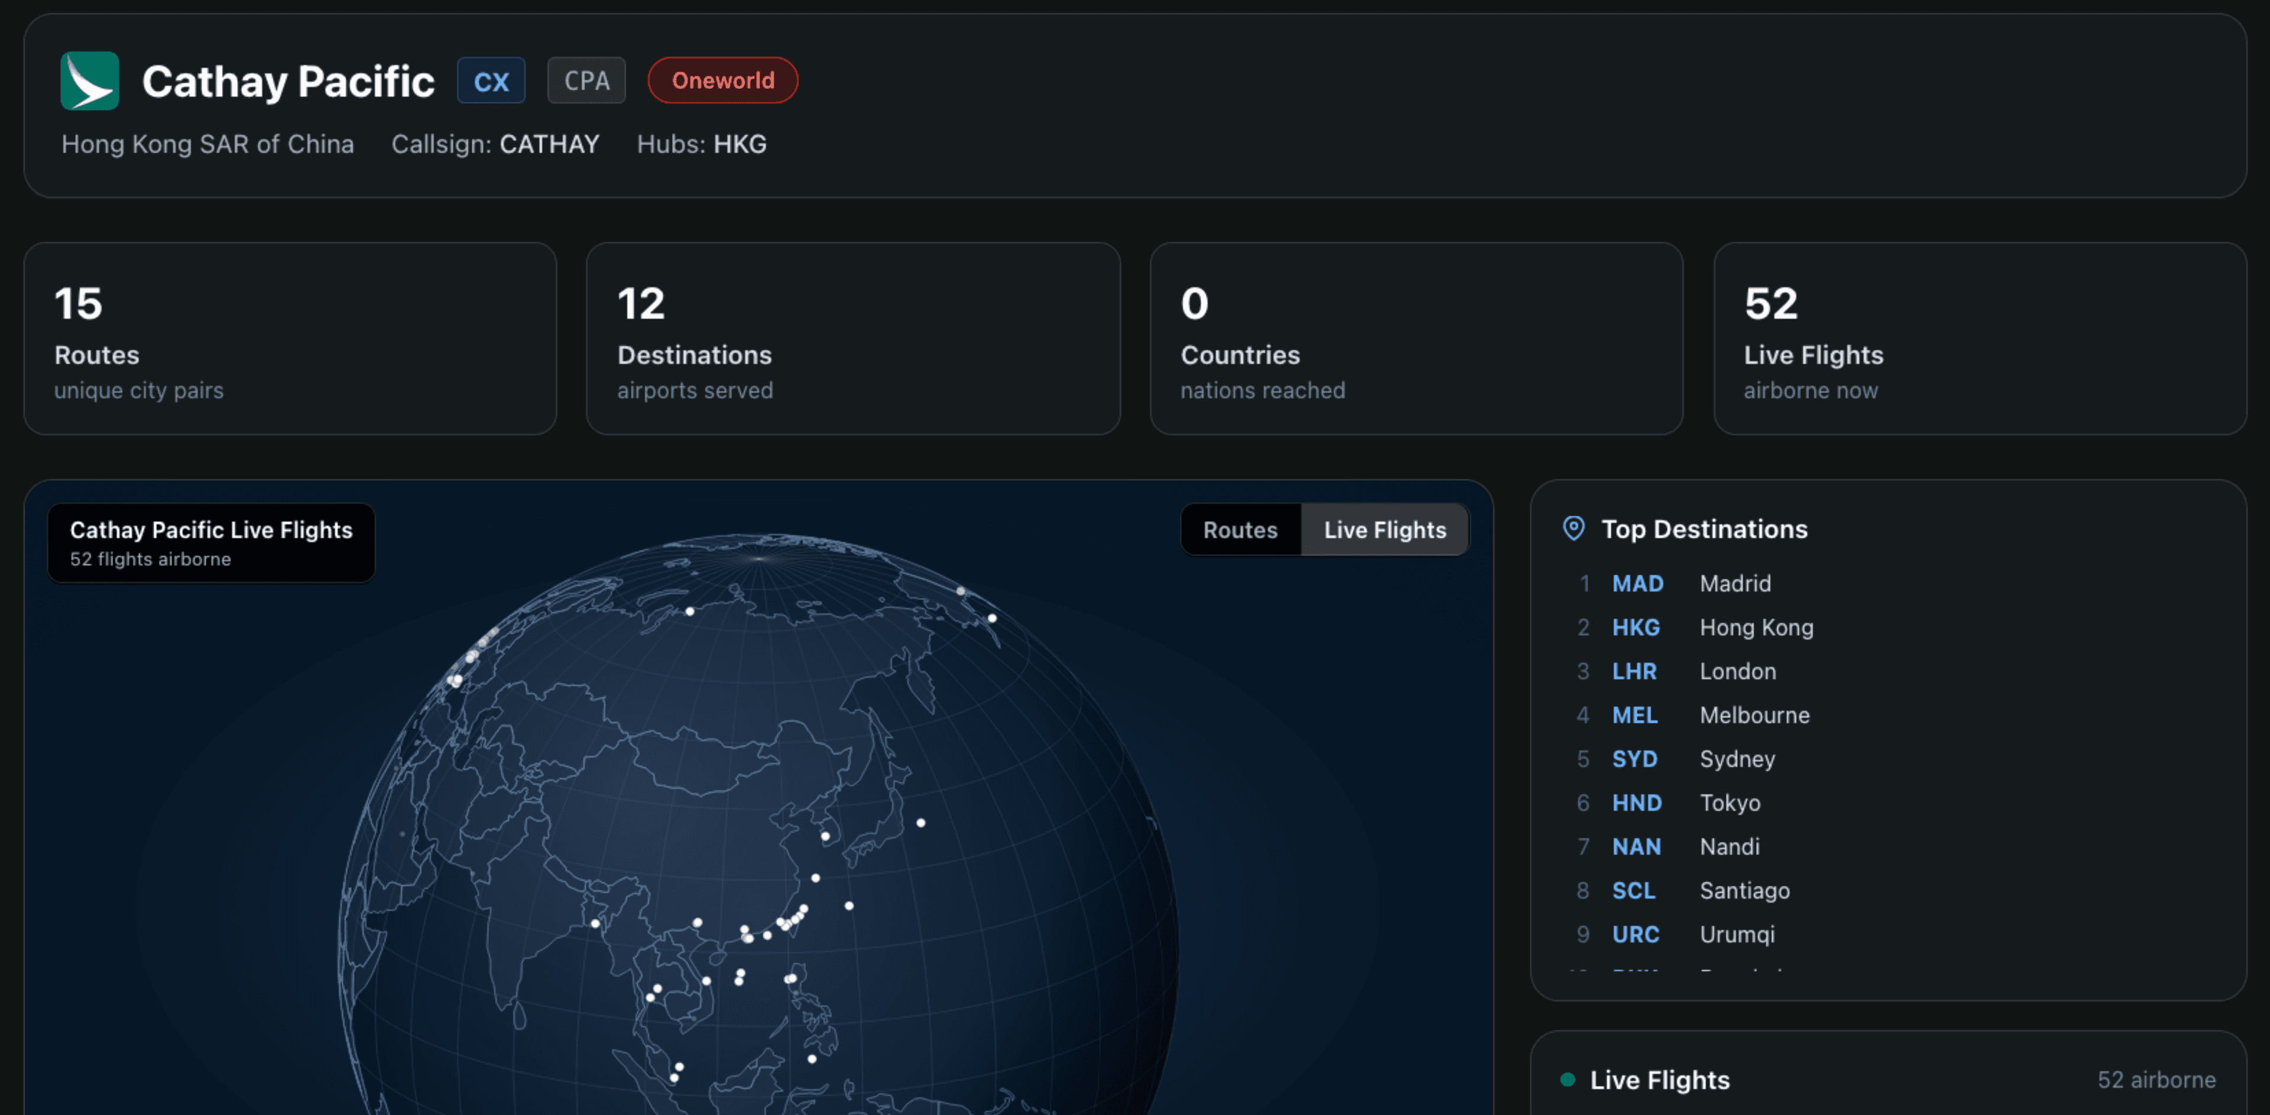Open the MAD airport link
The image size is (2270, 1115).
1637,583
